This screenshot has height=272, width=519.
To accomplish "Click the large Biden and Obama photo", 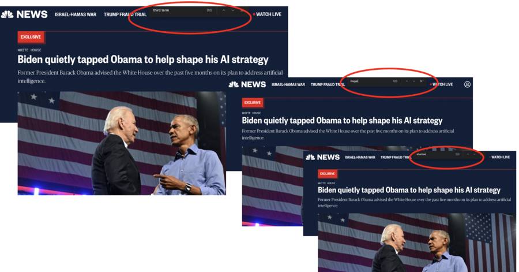I will pyautogui.click(x=122, y=143).
